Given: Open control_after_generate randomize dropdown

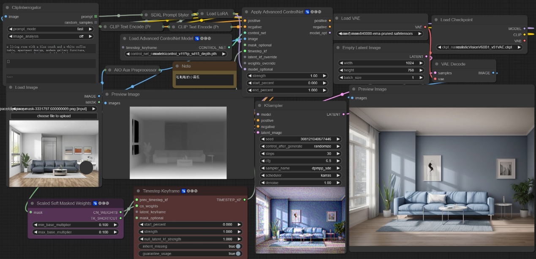Looking at the screenshot, I should coord(299,146).
